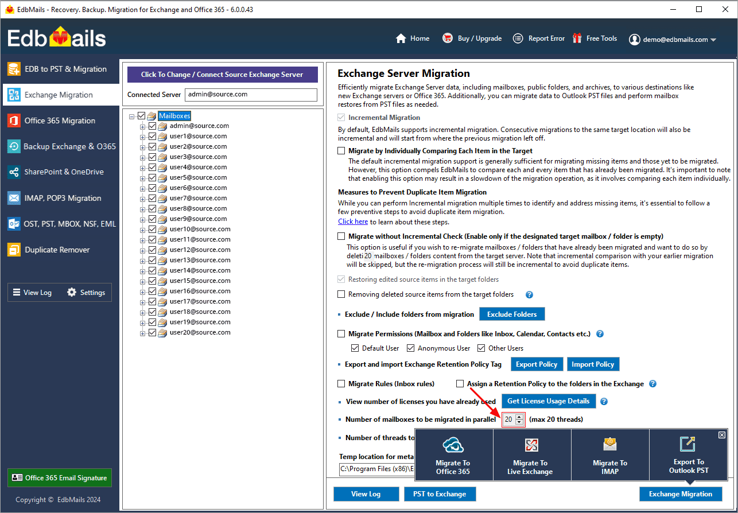The image size is (738, 513).
Task: Click the OST, PST, MBOX Outlook icon
Action: click(x=14, y=224)
